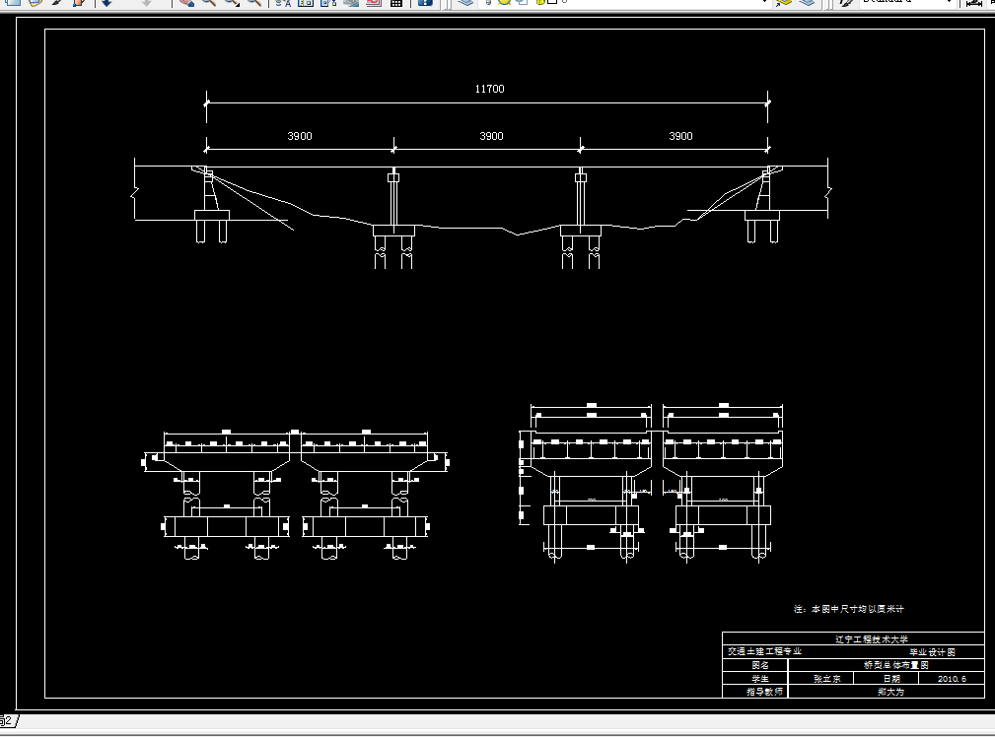Click the grid-shaped calculator toolbar icon
Screen dimensions: 995x737
tap(396, 2)
